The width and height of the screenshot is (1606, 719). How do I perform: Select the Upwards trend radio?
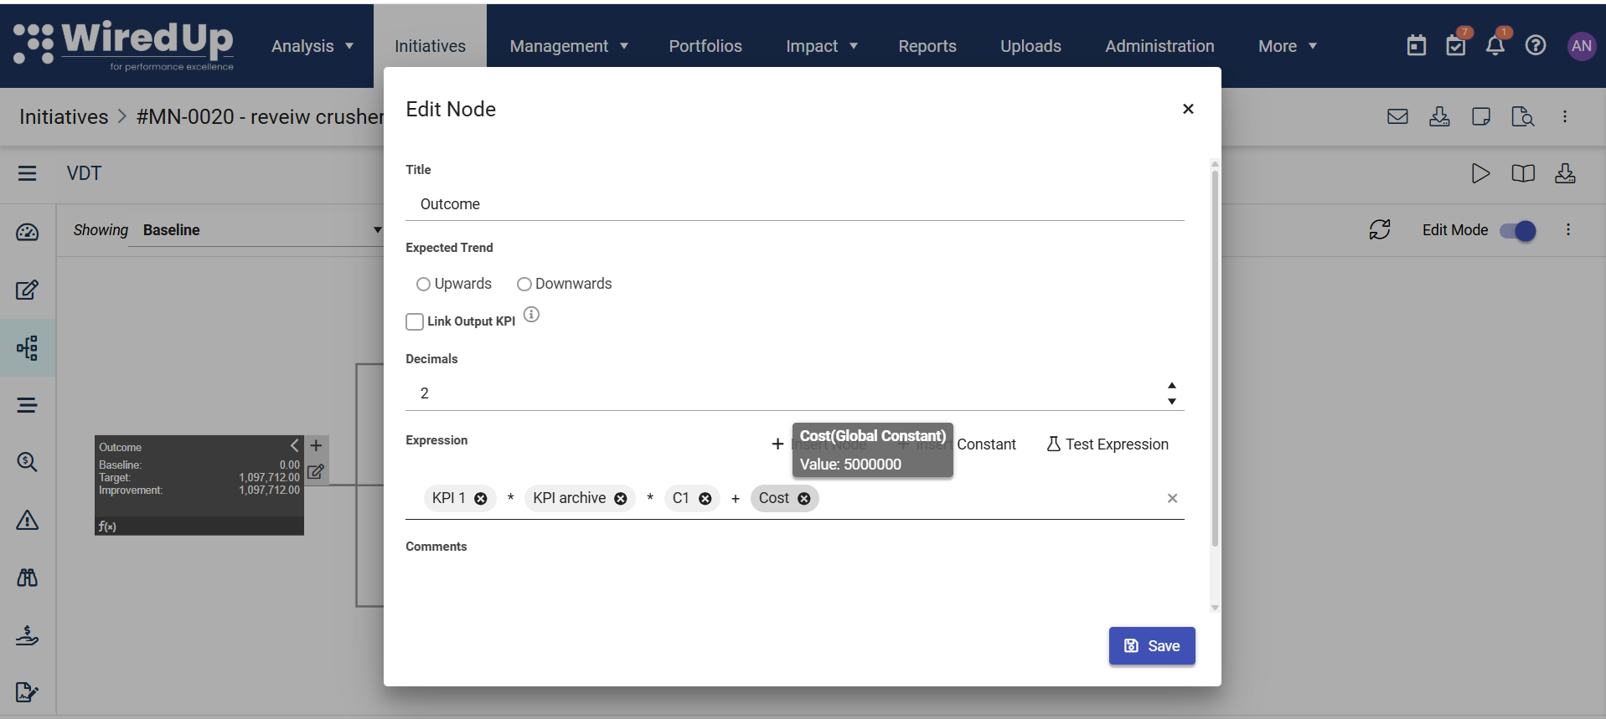tap(423, 285)
